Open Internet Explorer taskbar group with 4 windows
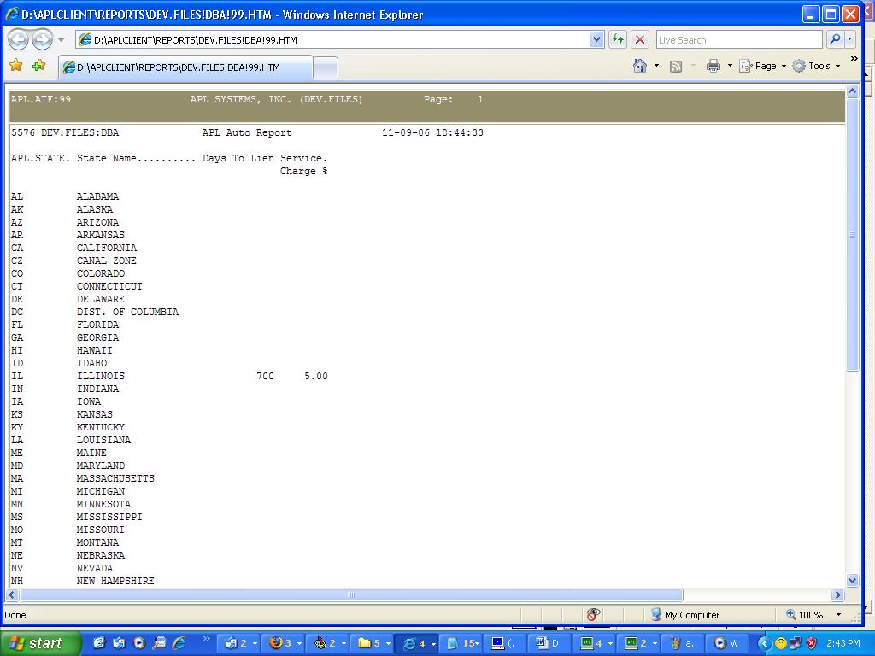875x656 pixels. (419, 643)
